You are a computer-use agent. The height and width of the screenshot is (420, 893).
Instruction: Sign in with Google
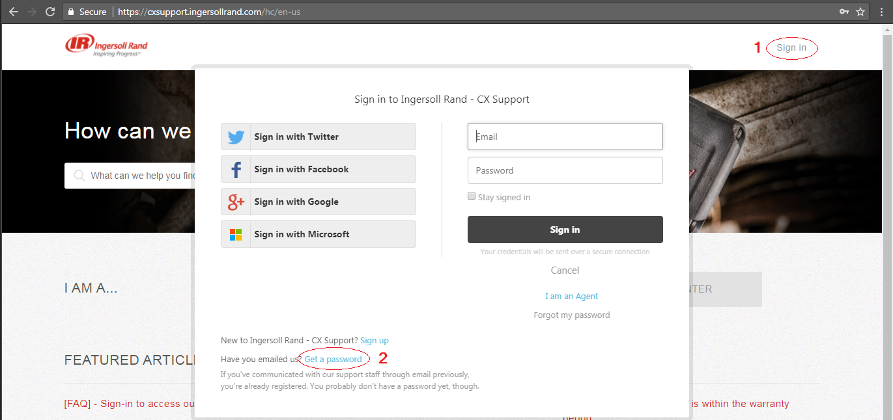tap(319, 202)
